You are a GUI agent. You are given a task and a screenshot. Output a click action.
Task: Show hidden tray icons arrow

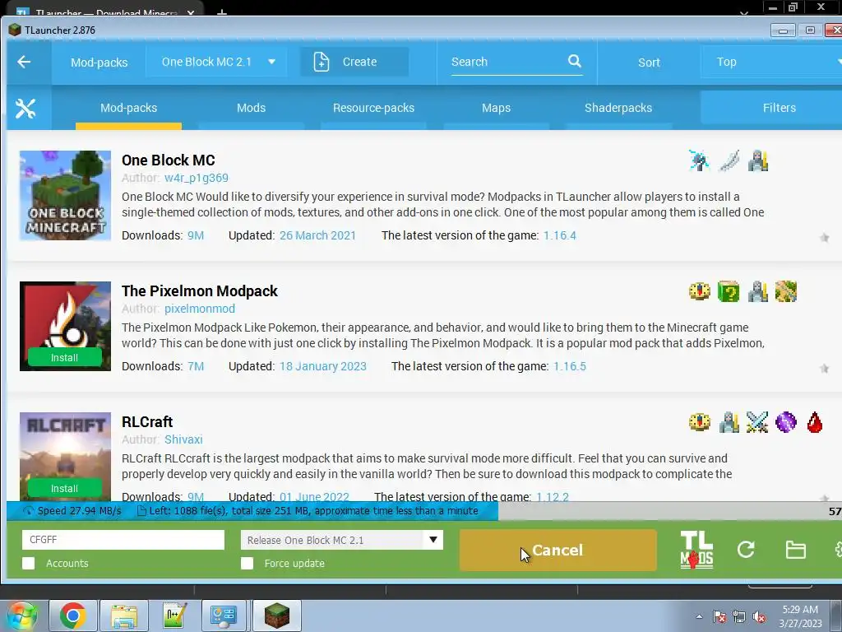699,616
